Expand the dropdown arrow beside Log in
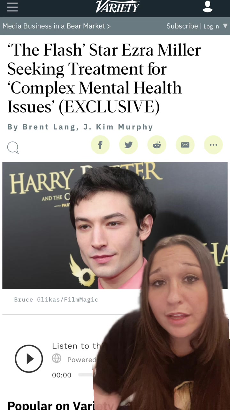This screenshot has height=410, width=230. point(225,26)
